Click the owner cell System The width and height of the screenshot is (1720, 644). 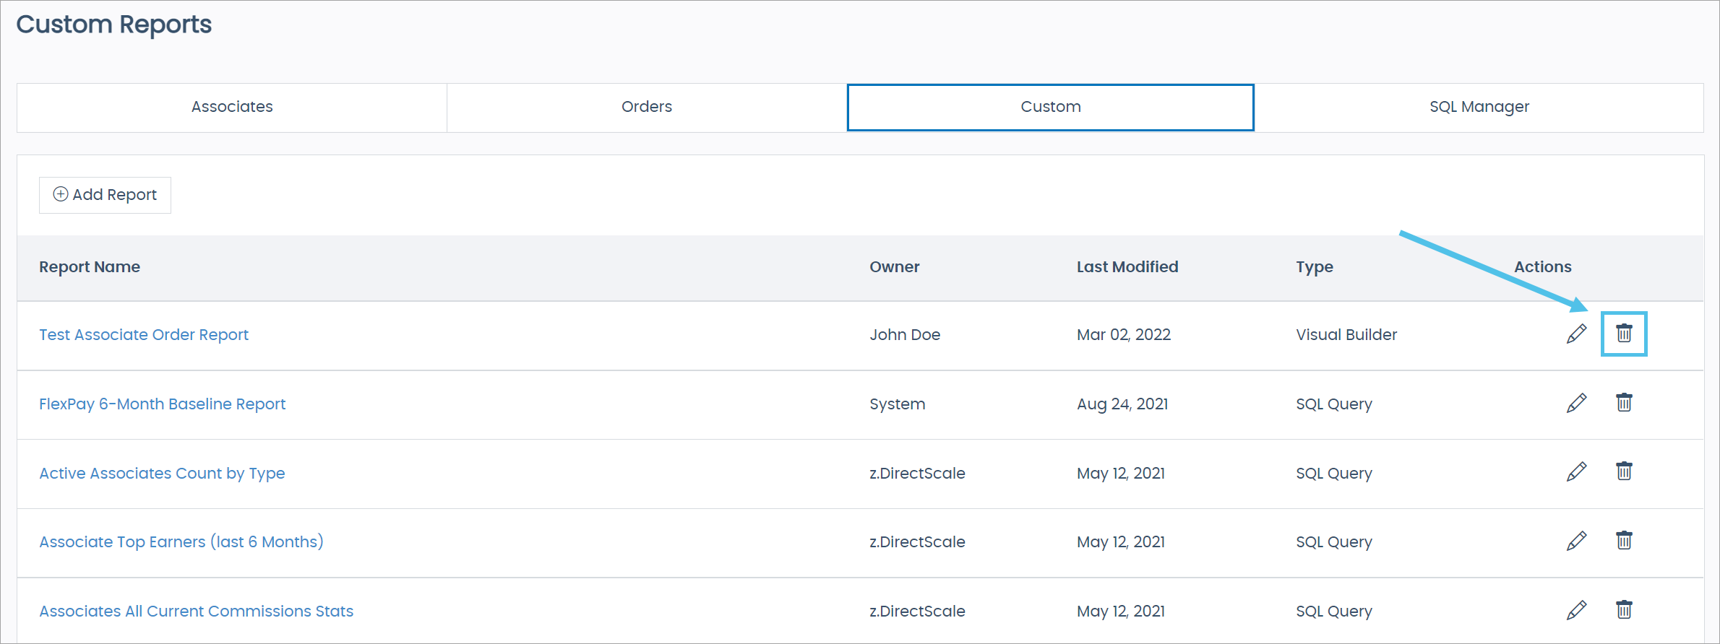click(897, 405)
